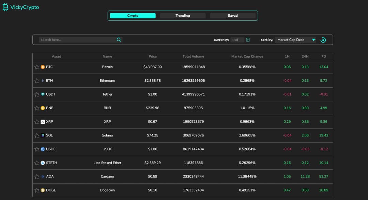Click the 1990523579 volume cell
This screenshot has width=368, height=200.
(194, 122)
